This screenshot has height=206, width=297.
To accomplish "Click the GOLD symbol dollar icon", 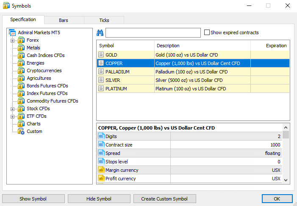I will 101,55.
